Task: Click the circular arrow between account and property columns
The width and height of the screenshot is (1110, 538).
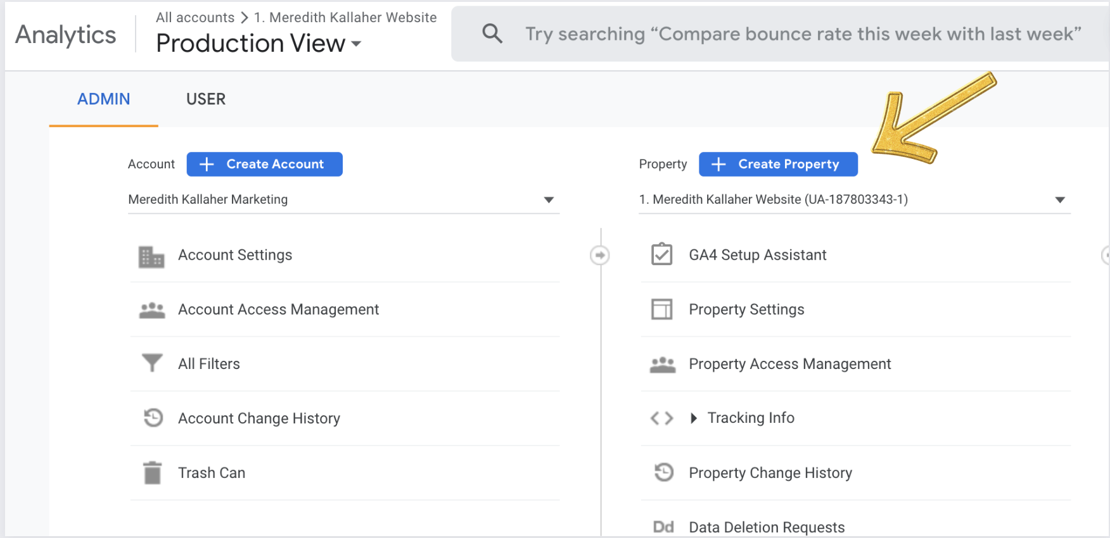Action: pos(600,255)
